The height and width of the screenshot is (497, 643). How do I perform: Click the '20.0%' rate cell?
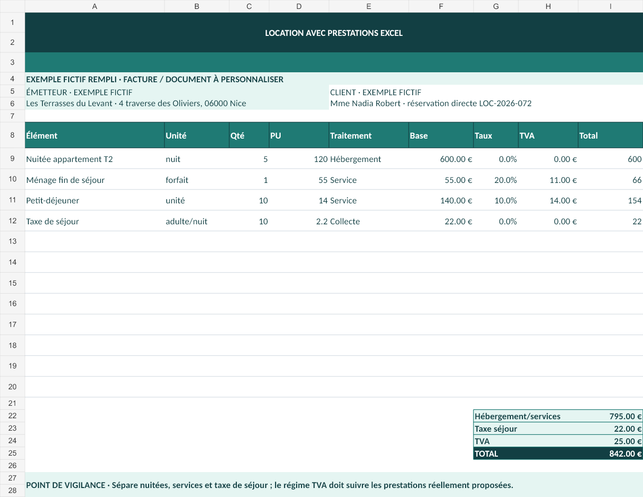coord(496,179)
